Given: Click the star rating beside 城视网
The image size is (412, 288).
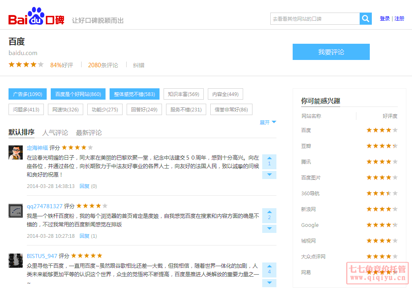Looking at the screenshot, I should pyautogui.click(x=382, y=241).
